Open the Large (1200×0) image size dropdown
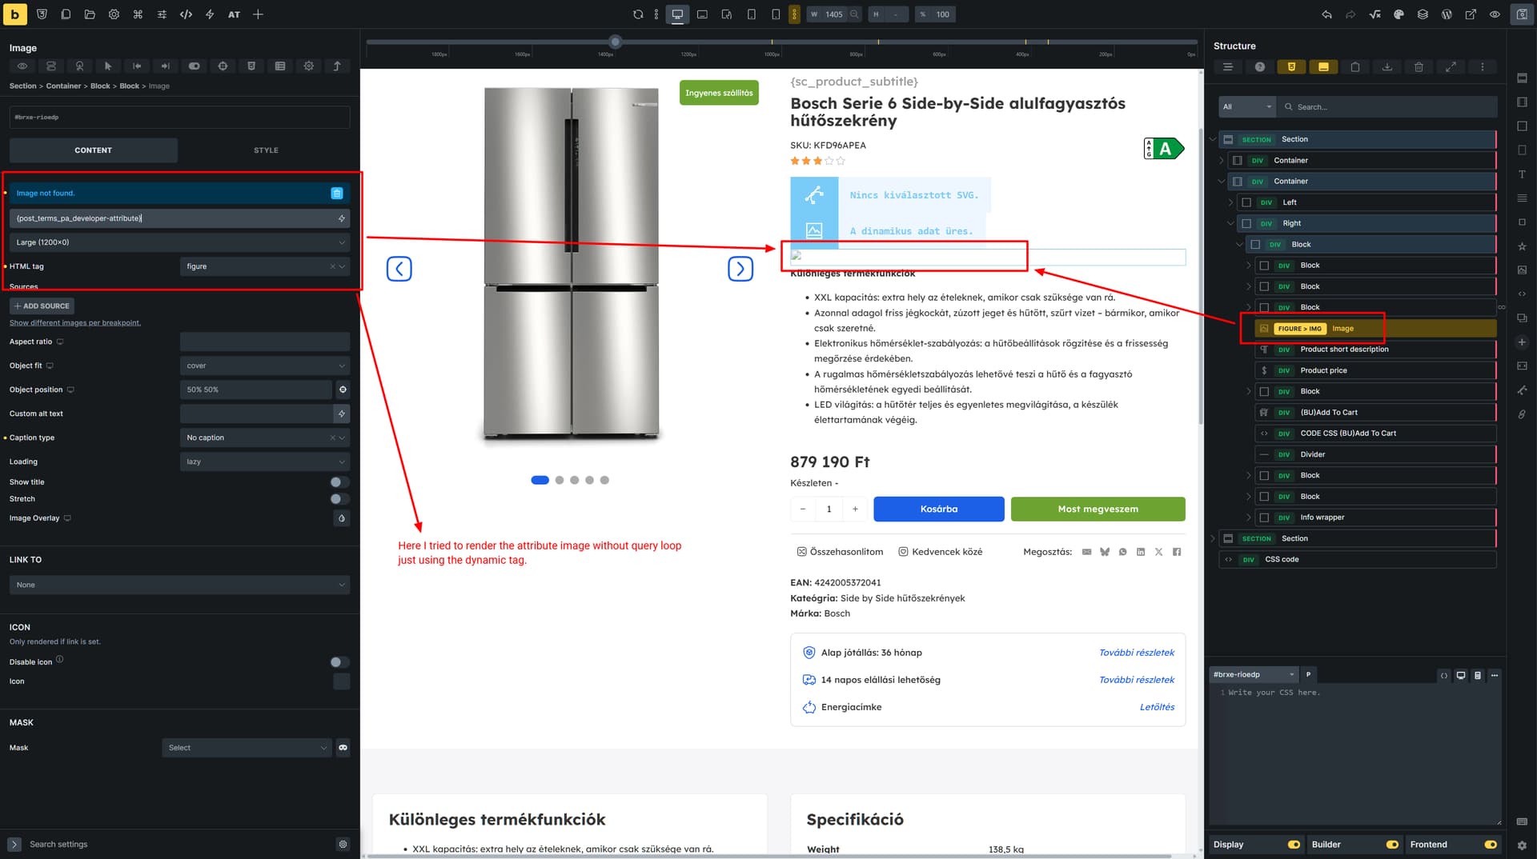This screenshot has width=1537, height=859. 180,242
